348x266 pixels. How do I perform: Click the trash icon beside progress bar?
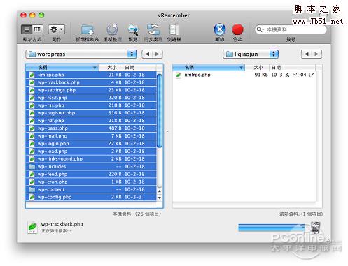315,228
